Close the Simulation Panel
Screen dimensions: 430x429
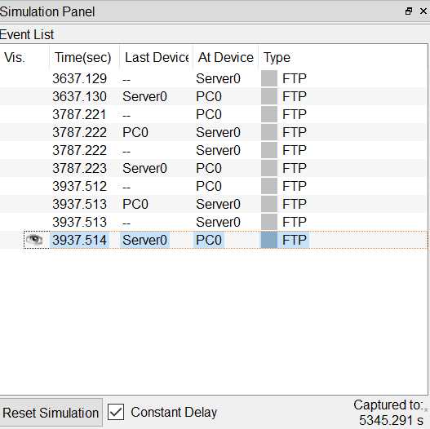click(423, 11)
